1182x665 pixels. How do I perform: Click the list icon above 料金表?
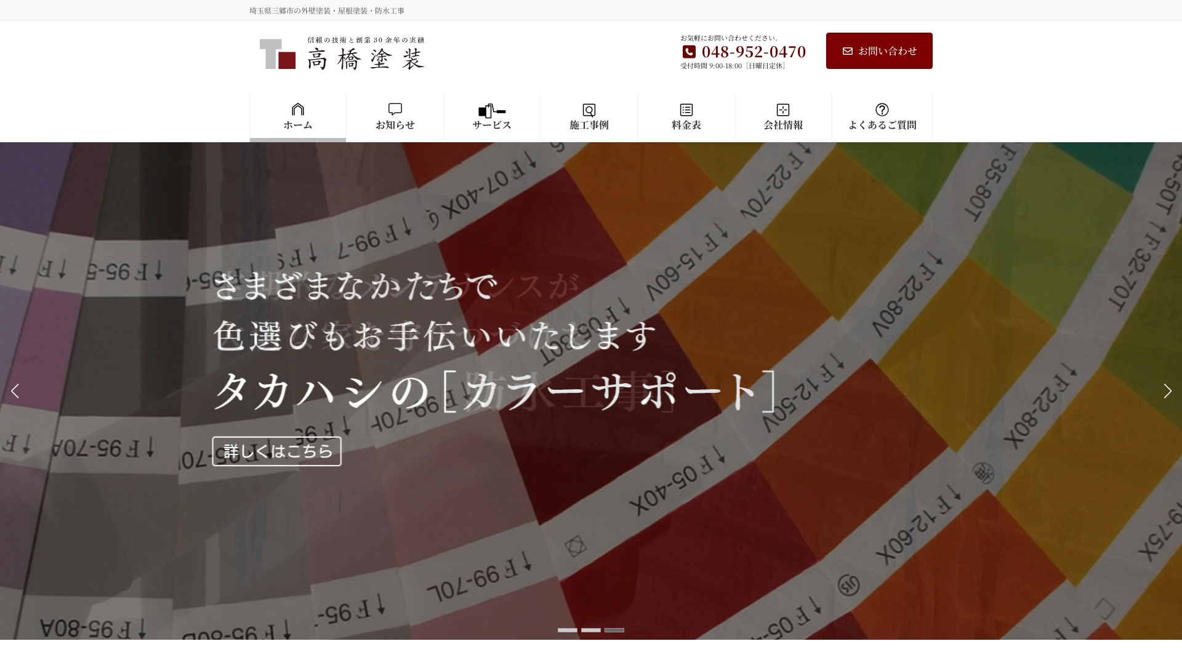coord(686,110)
